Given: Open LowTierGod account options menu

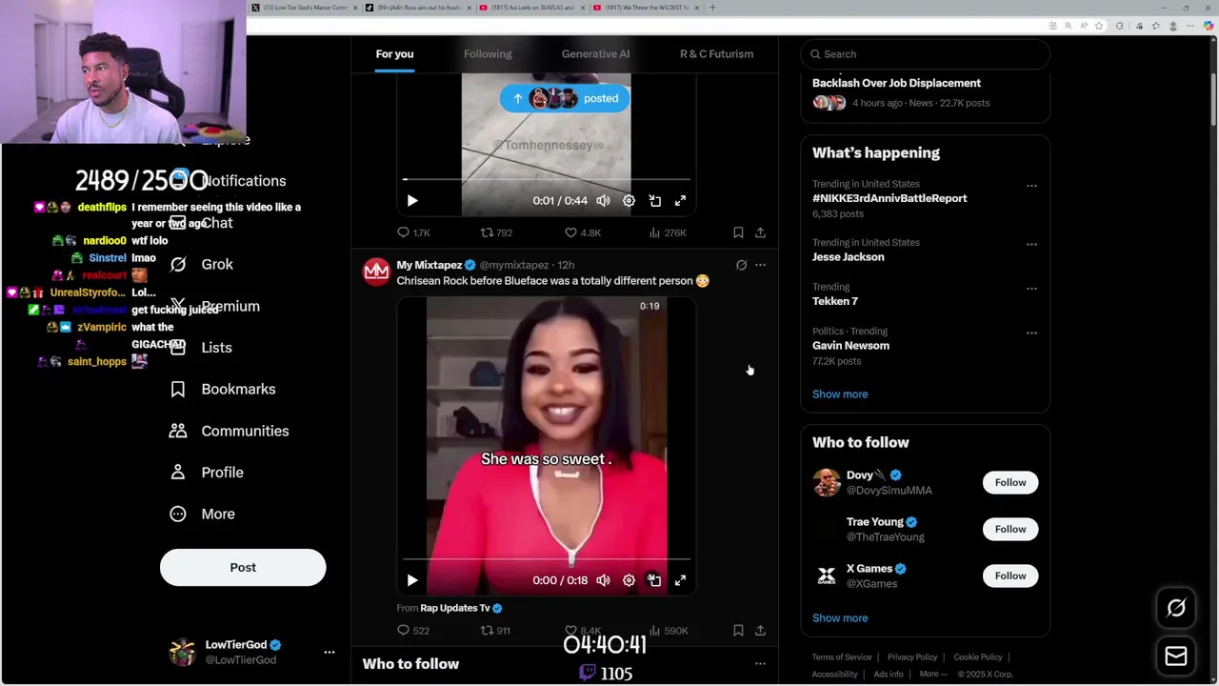Looking at the screenshot, I should point(330,653).
